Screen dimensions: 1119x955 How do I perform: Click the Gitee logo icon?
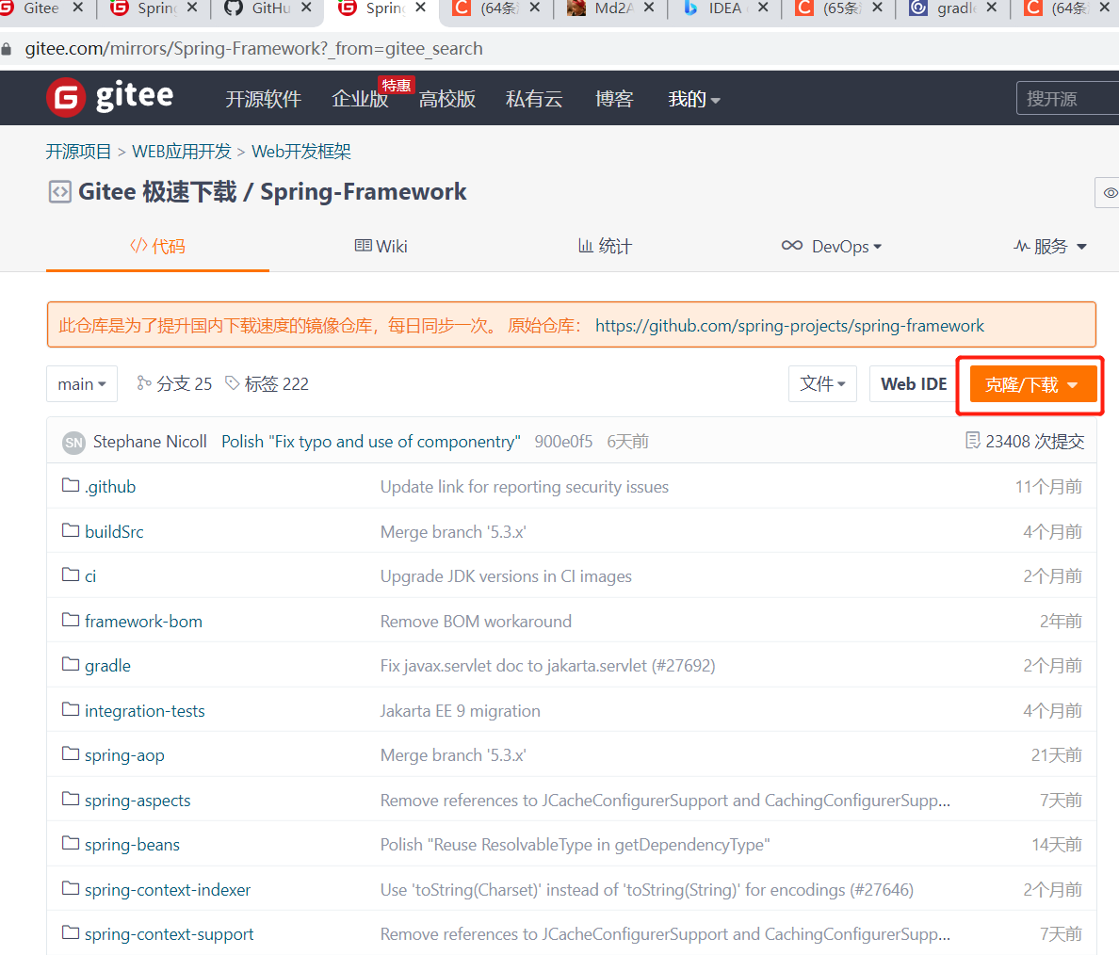tap(66, 97)
